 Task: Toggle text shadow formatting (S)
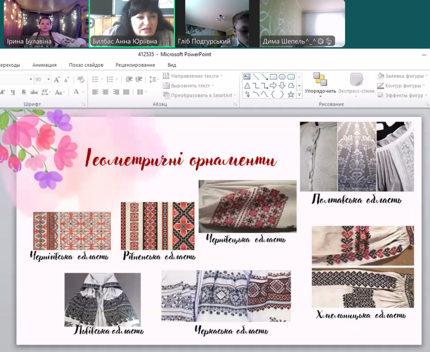[23, 92]
